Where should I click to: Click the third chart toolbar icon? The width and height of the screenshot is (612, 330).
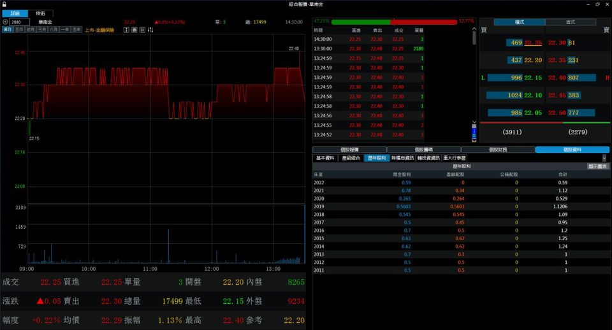[x=142, y=30]
